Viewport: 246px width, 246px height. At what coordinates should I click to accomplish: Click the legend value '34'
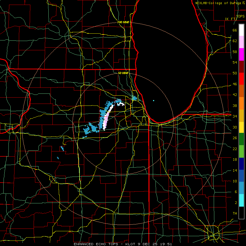click(235, 116)
